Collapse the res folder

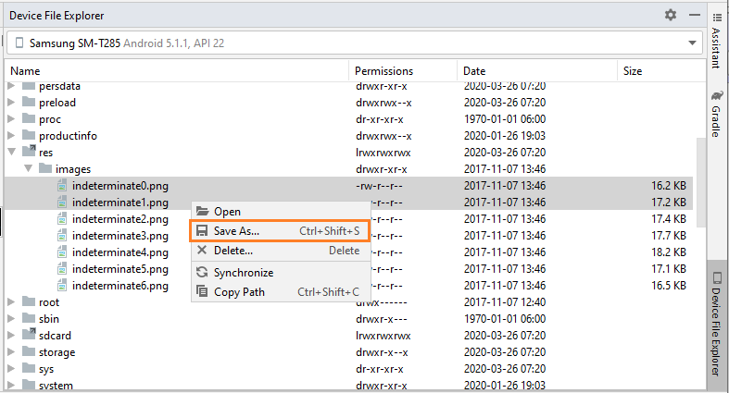(12, 152)
